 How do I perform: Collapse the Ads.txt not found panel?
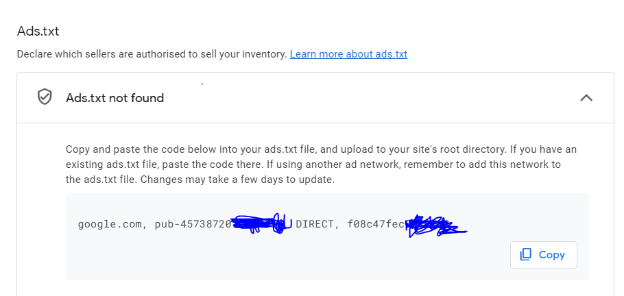(x=586, y=97)
